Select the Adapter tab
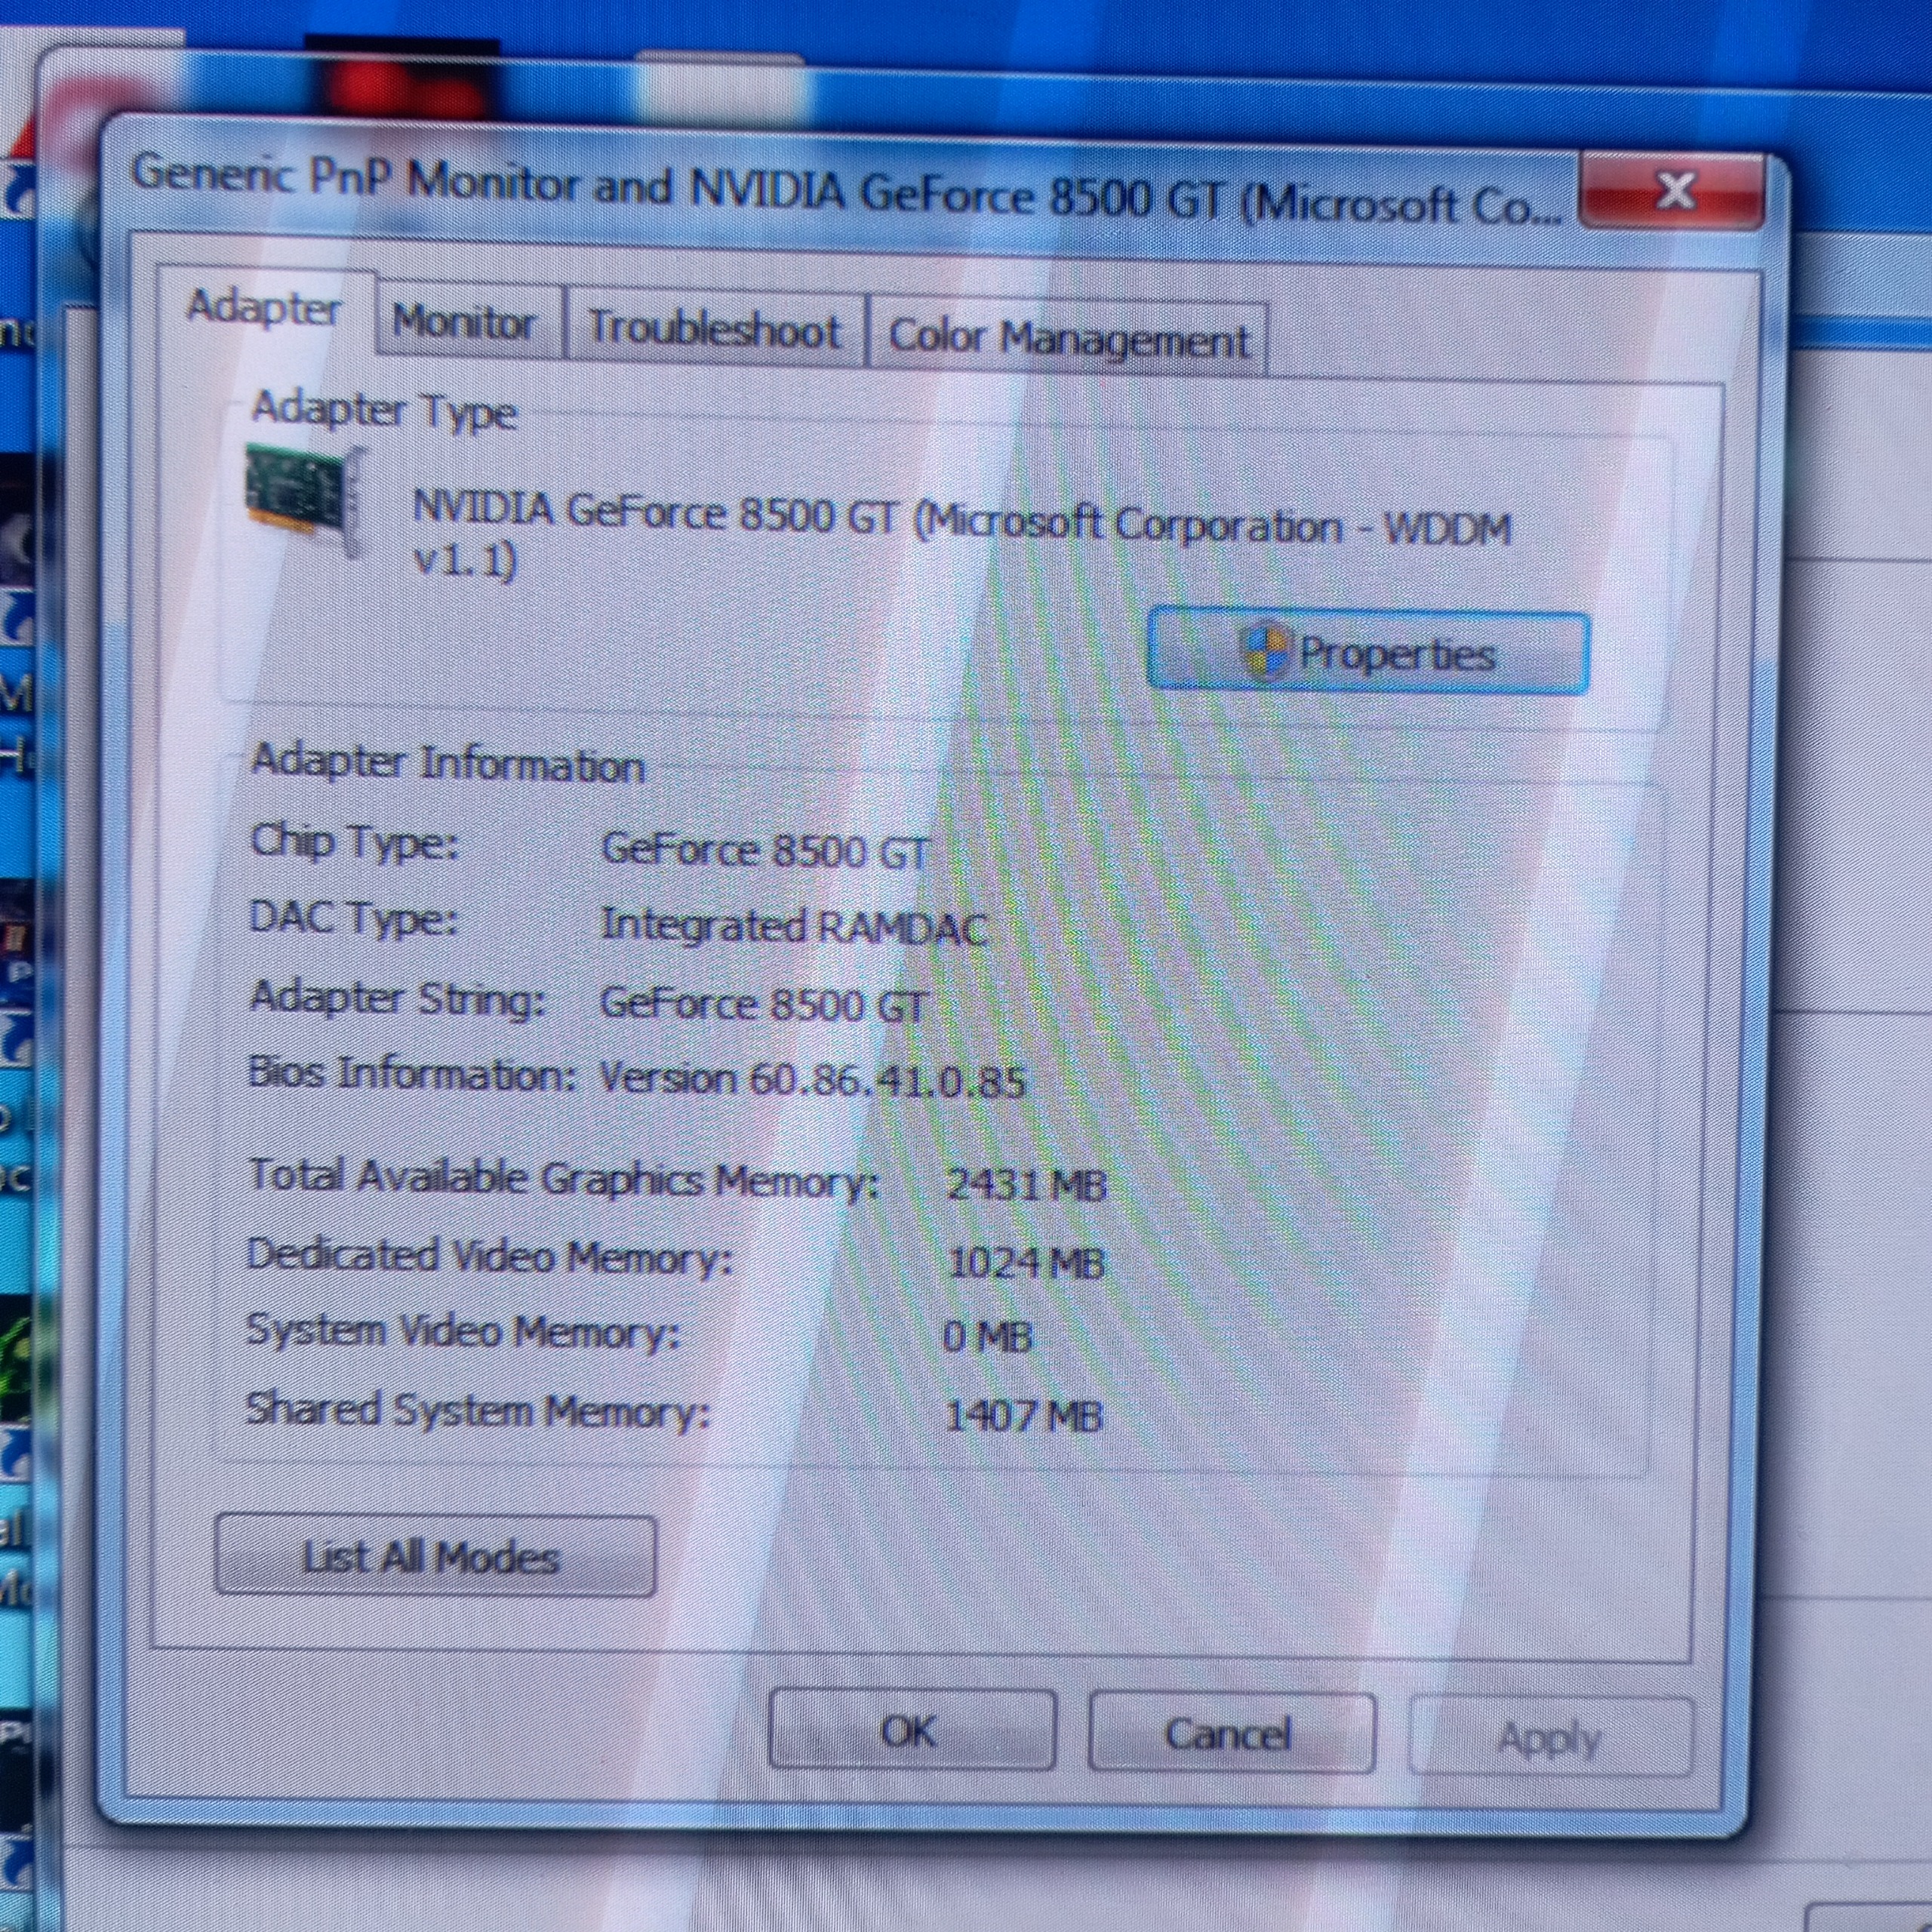Screen dimensions: 1932x1932 (x=264, y=308)
